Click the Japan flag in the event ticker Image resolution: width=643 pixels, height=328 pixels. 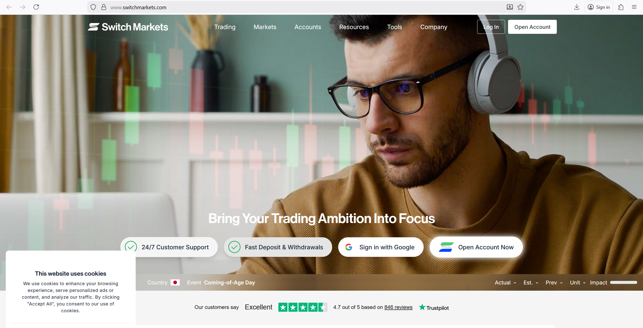coord(175,282)
